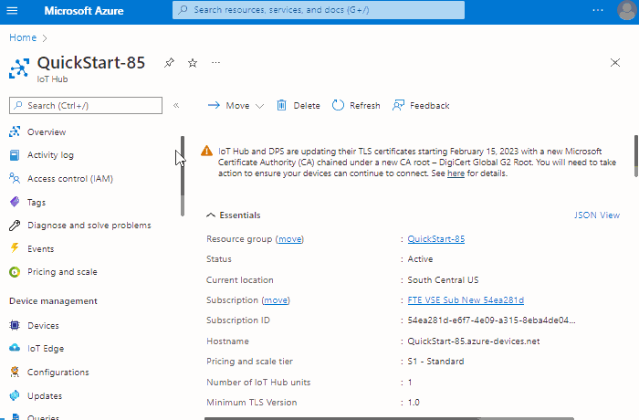Follow the 'here' link in TLS notice
This screenshot has height=420, width=639.
(456, 173)
